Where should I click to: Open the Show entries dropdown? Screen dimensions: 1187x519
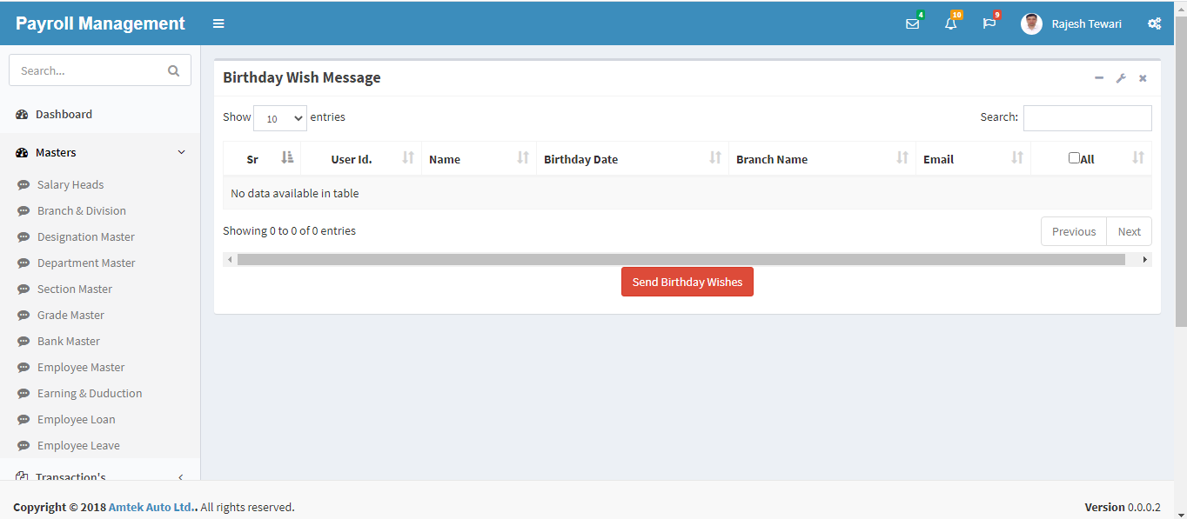click(279, 118)
